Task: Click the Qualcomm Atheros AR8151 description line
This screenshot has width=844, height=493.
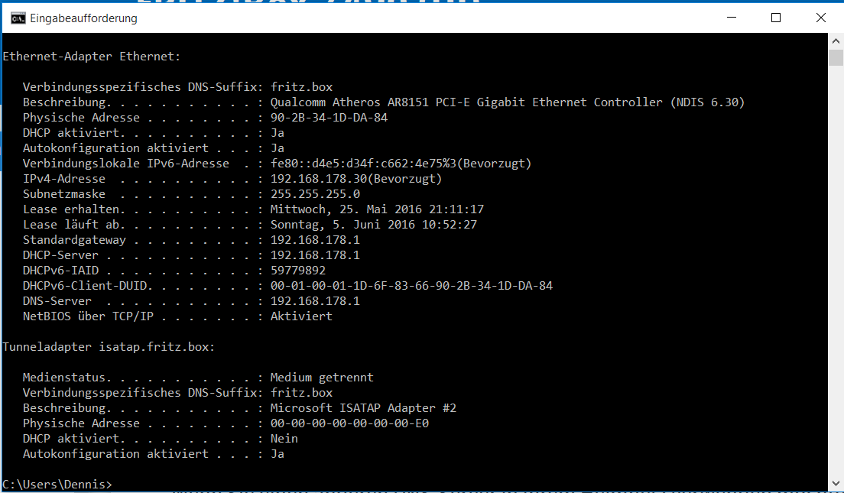Action: coord(508,102)
